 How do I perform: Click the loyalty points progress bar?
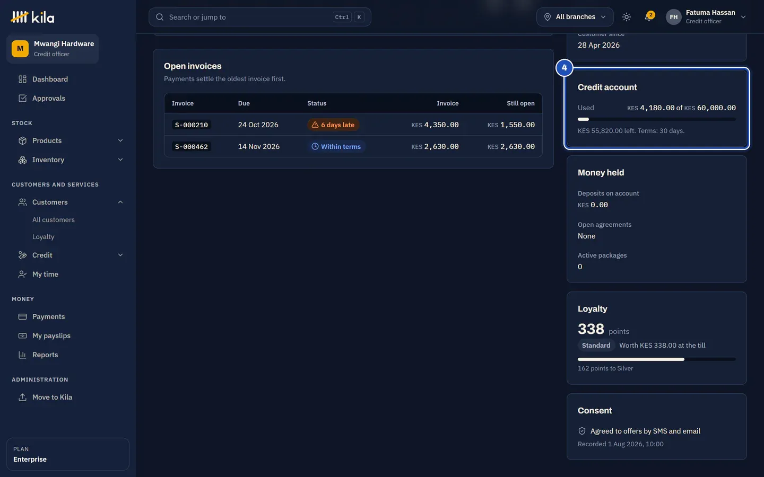pos(657,359)
